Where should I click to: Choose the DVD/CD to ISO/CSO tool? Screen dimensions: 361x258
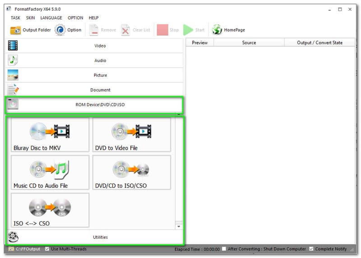click(131, 172)
